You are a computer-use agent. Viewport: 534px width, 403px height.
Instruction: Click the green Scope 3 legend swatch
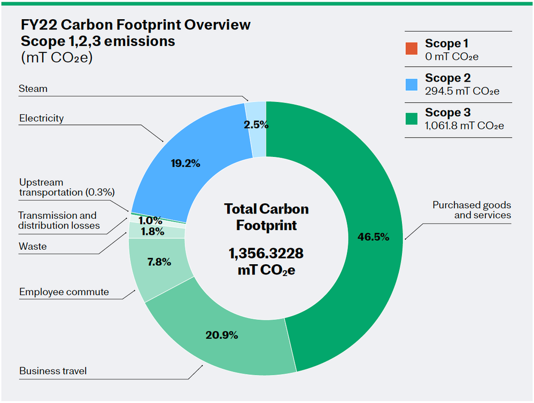click(x=412, y=118)
